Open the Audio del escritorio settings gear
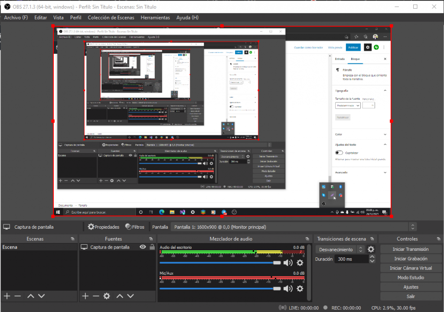 [300, 263]
